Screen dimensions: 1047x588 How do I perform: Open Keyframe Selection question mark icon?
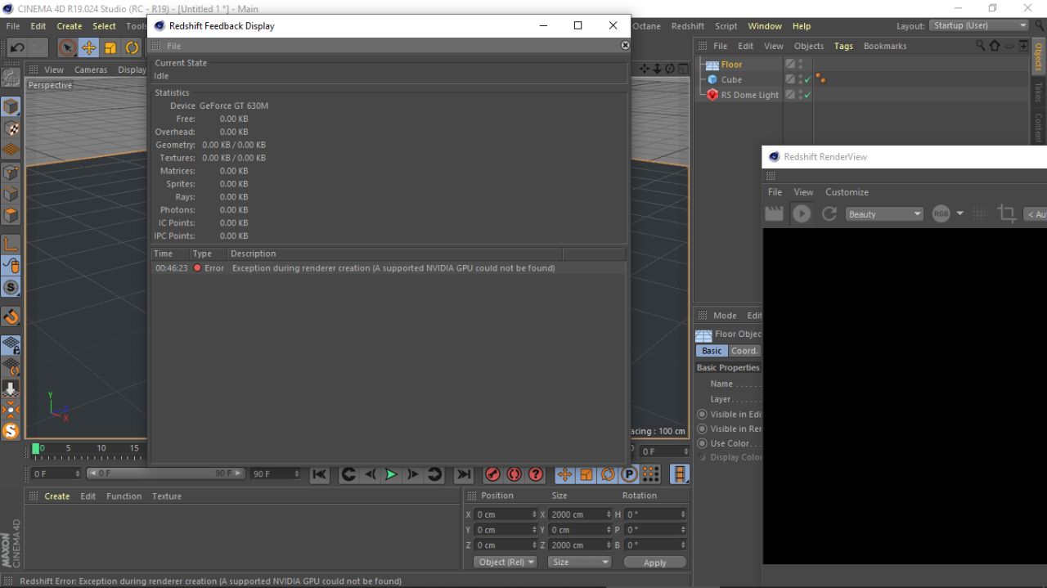pos(536,474)
